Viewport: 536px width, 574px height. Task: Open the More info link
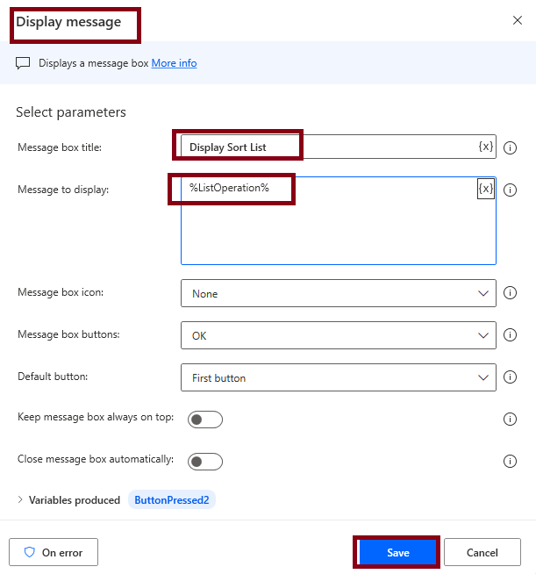(174, 63)
